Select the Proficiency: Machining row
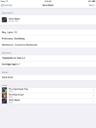The width and height of the screenshot is (96, 128). [x=48, y=38]
